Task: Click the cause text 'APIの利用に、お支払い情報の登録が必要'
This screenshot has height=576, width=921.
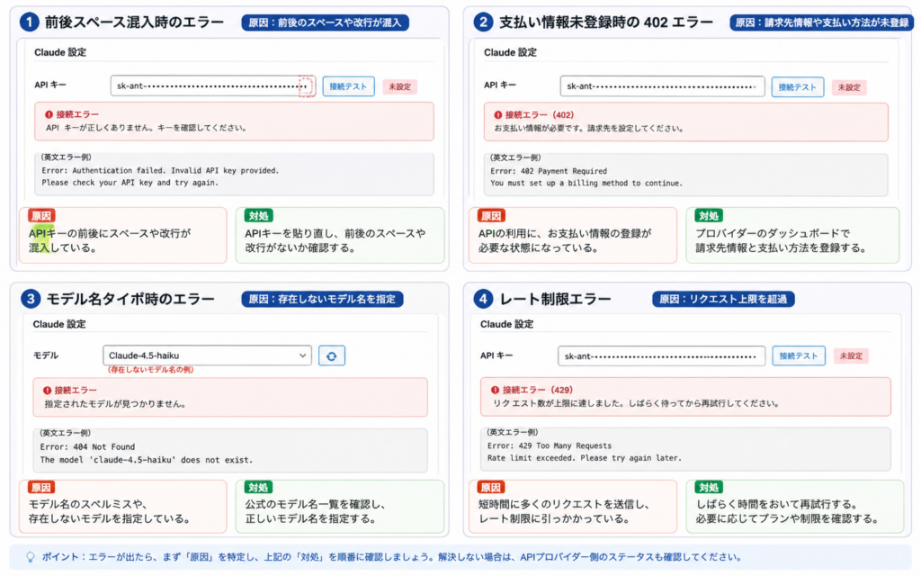Action: click(565, 240)
